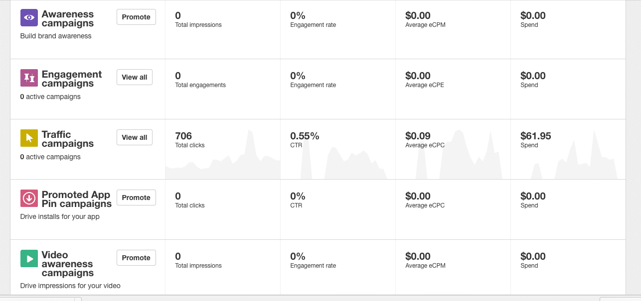This screenshot has height=301, width=641.
Task: Open the Video awareness campaigns heading
Action: point(67,264)
